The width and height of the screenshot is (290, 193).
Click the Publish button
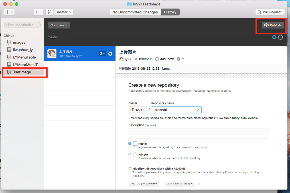273,25
